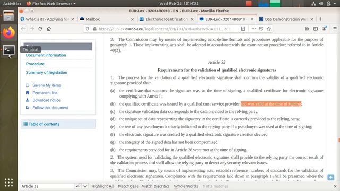Close the Mailbox tab
Screen dimensions: 340x191
pyautogui.click(x=132, y=19)
